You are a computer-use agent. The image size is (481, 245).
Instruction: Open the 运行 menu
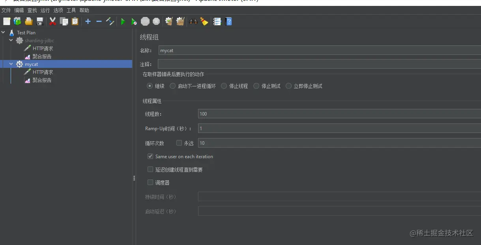pos(45,10)
